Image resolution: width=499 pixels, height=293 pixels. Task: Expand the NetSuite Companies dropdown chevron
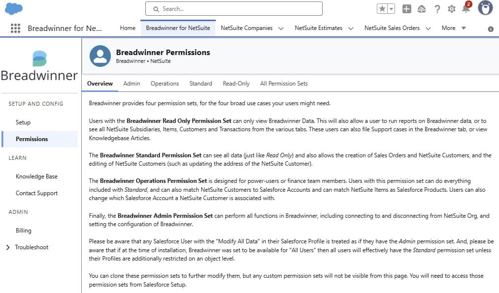click(x=281, y=28)
